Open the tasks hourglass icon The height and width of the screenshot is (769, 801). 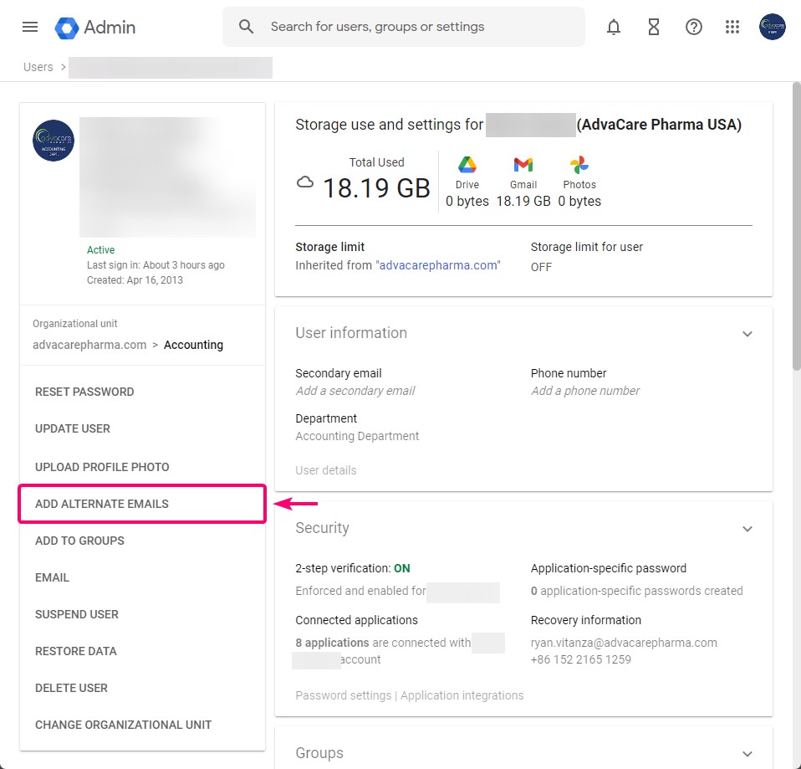(653, 27)
